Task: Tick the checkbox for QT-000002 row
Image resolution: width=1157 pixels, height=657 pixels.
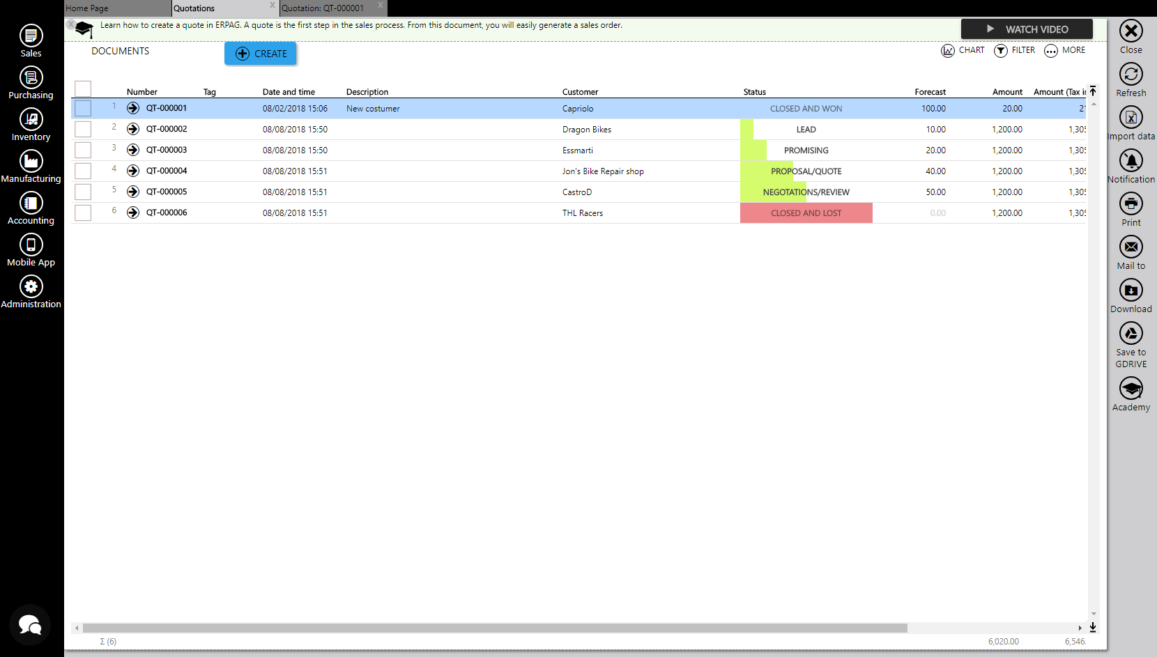Action: pyautogui.click(x=83, y=130)
